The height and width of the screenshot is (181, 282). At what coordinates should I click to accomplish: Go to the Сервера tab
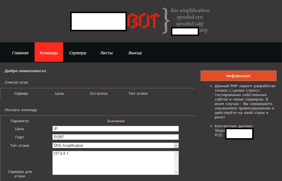[78, 53]
